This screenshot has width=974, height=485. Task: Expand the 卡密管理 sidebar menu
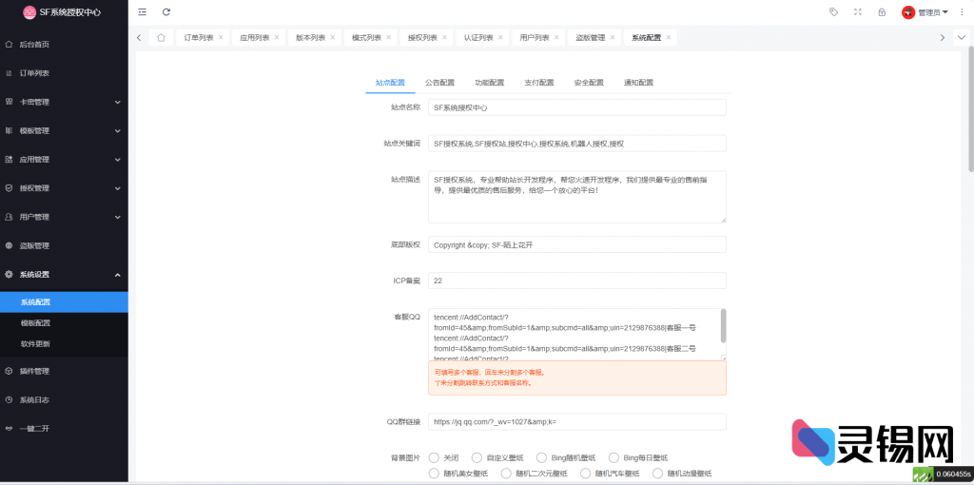coord(64,102)
